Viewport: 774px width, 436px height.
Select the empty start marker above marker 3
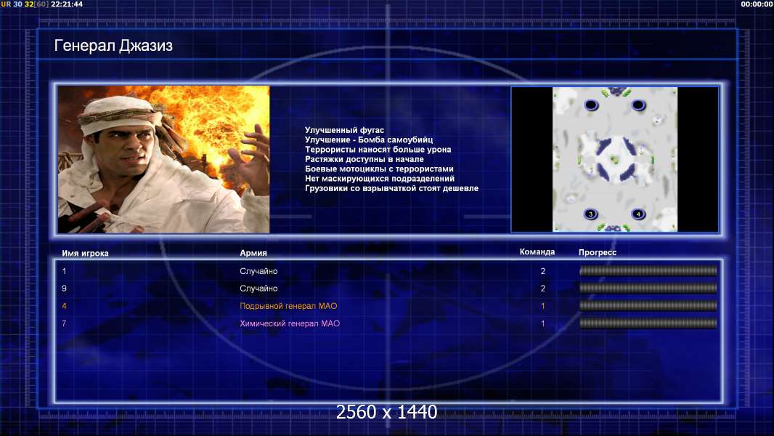pyautogui.click(x=591, y=105)
